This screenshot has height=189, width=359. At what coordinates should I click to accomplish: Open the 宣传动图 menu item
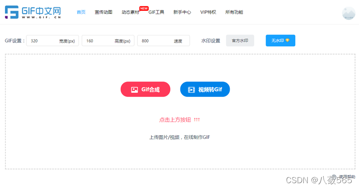click(104, 12)
